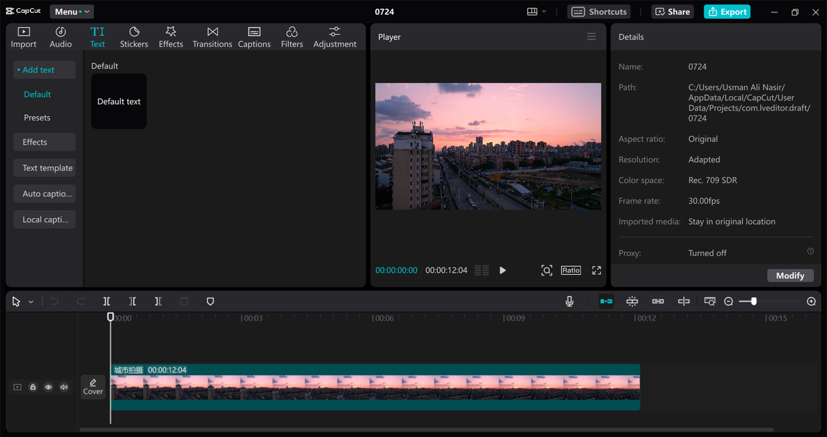Enter fullscreen player mode
This screenshot has height=437, width=827.
click(596, 270)
